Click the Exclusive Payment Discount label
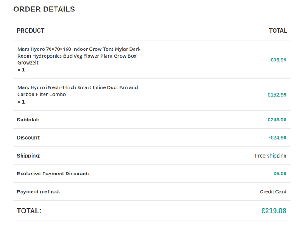This screenshot has width=307, height=229. pyautogui.click(x=53, y=174)
